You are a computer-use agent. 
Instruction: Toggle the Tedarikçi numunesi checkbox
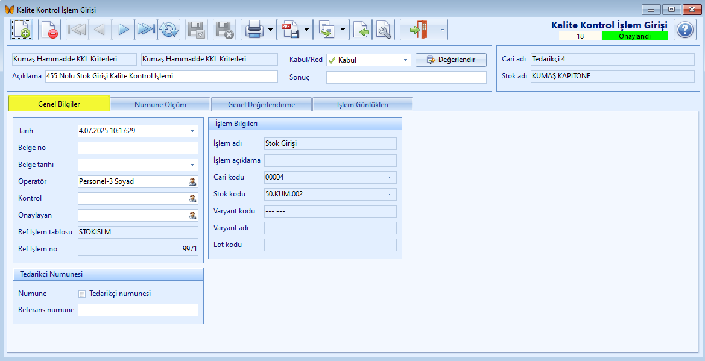[82, 294]
